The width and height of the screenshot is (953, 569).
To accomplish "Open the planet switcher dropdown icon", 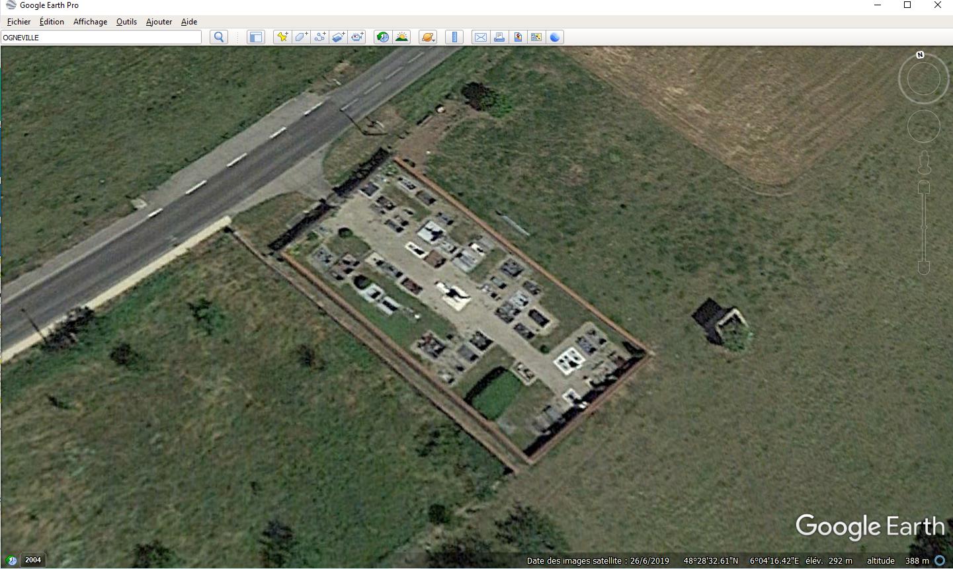I will pos(428,37).
